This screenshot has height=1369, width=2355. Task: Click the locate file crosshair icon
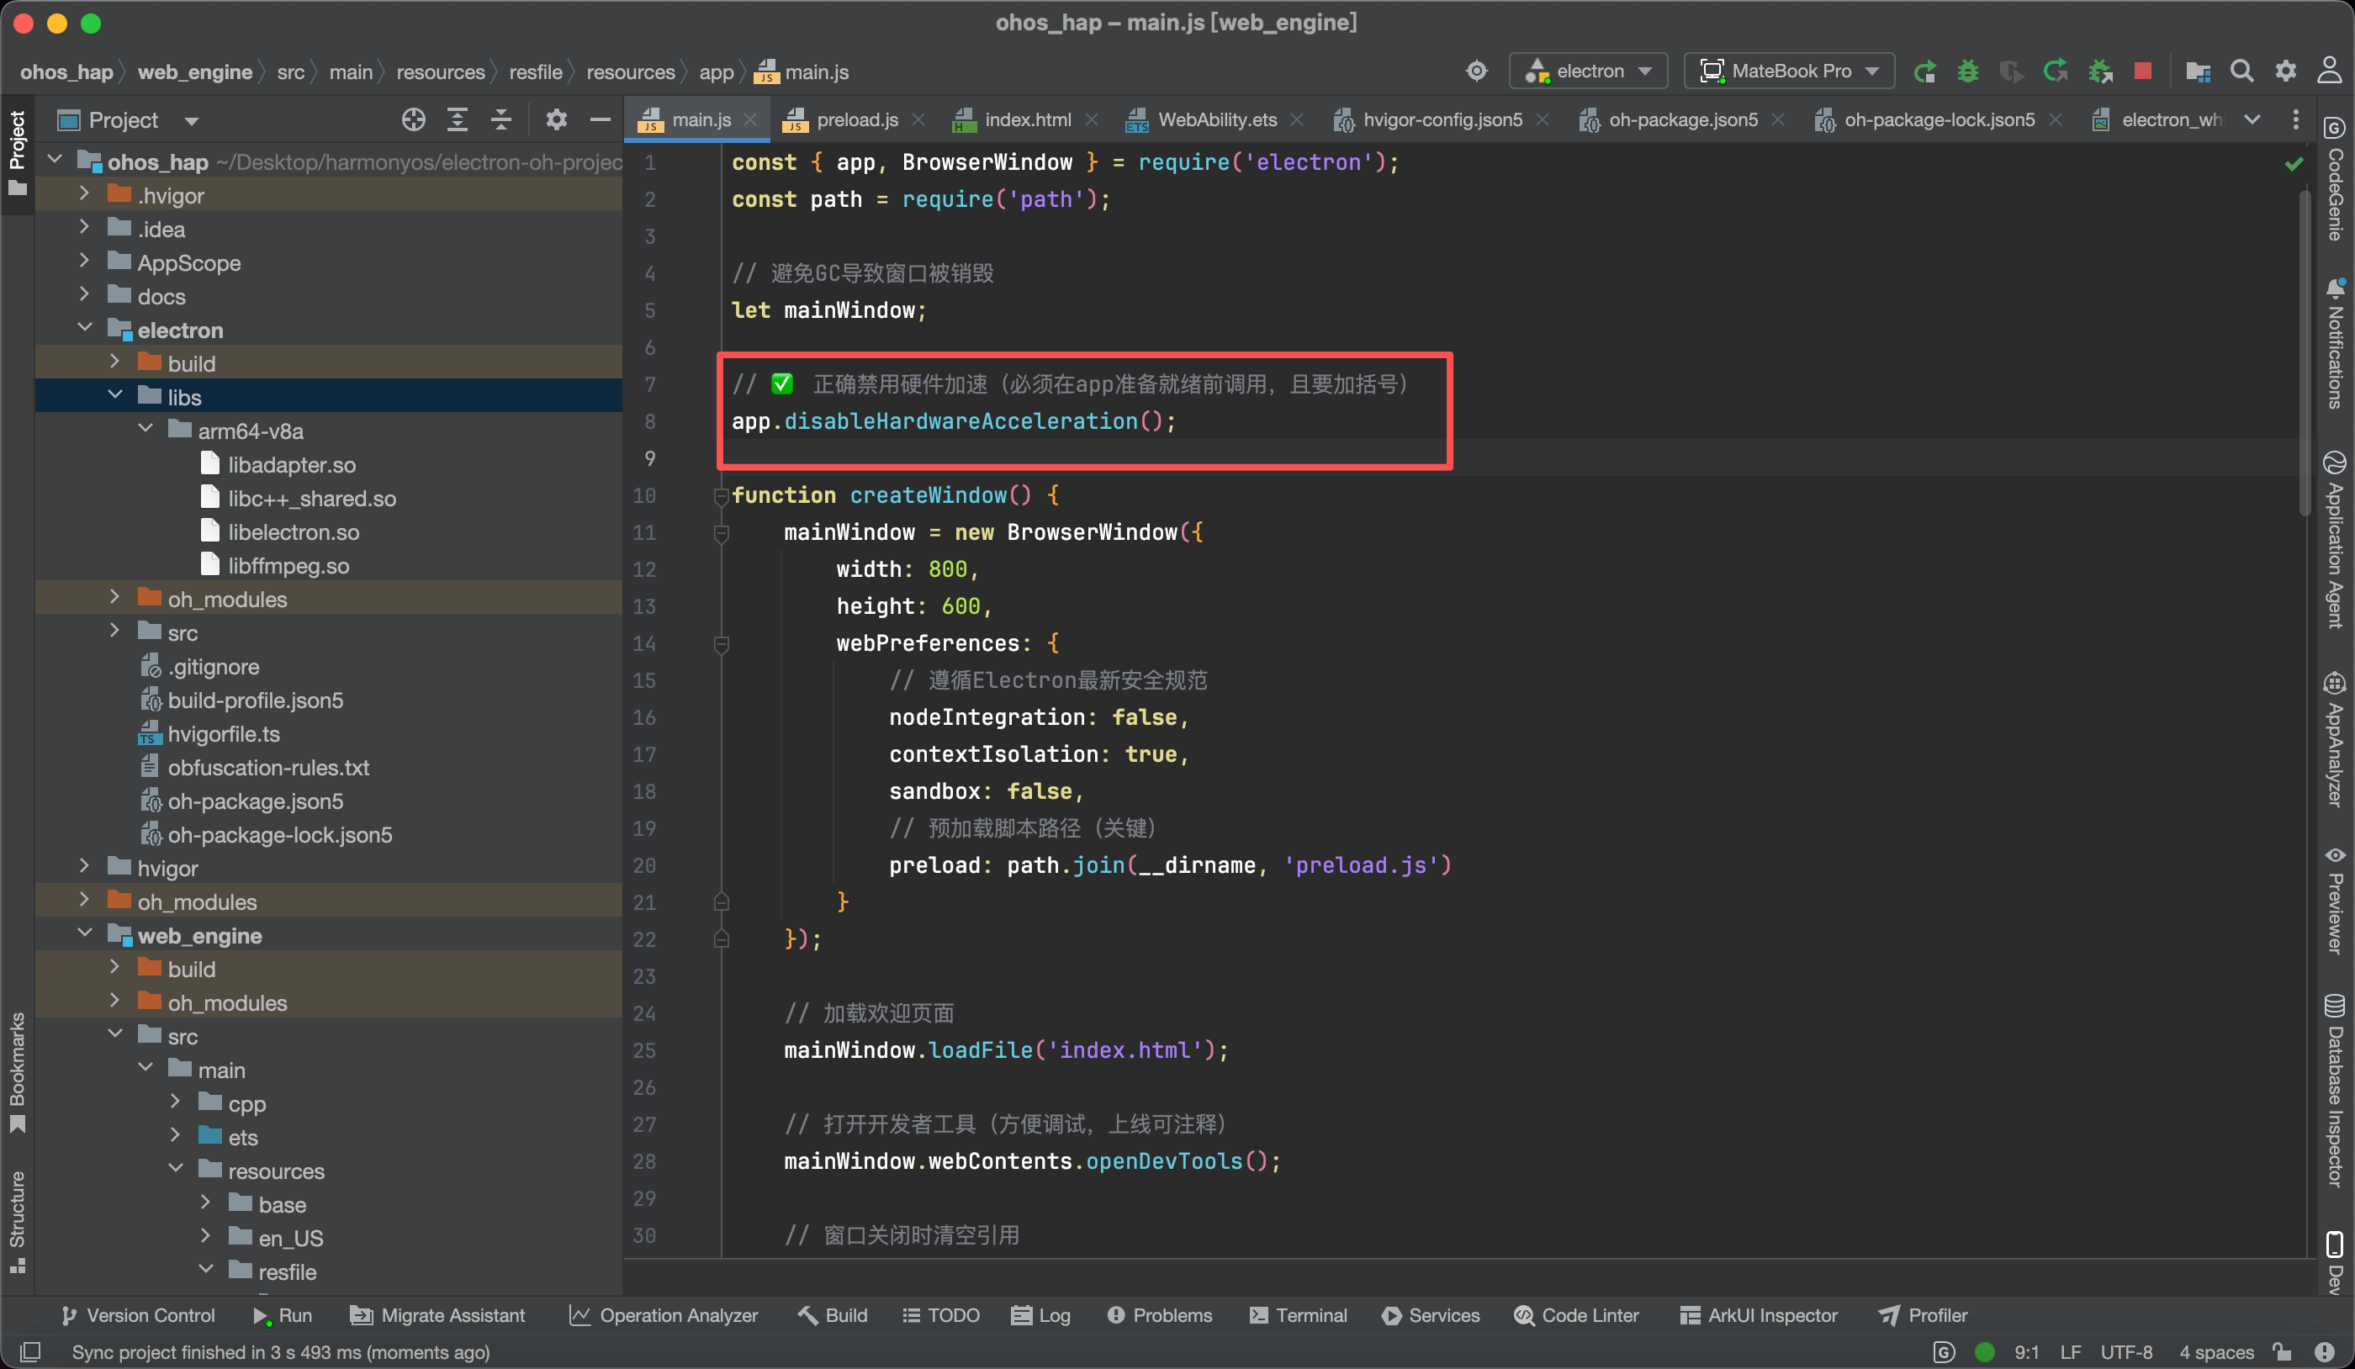click(413, 119)
